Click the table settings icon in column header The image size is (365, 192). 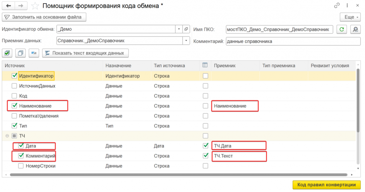click(x=205, y=65)
